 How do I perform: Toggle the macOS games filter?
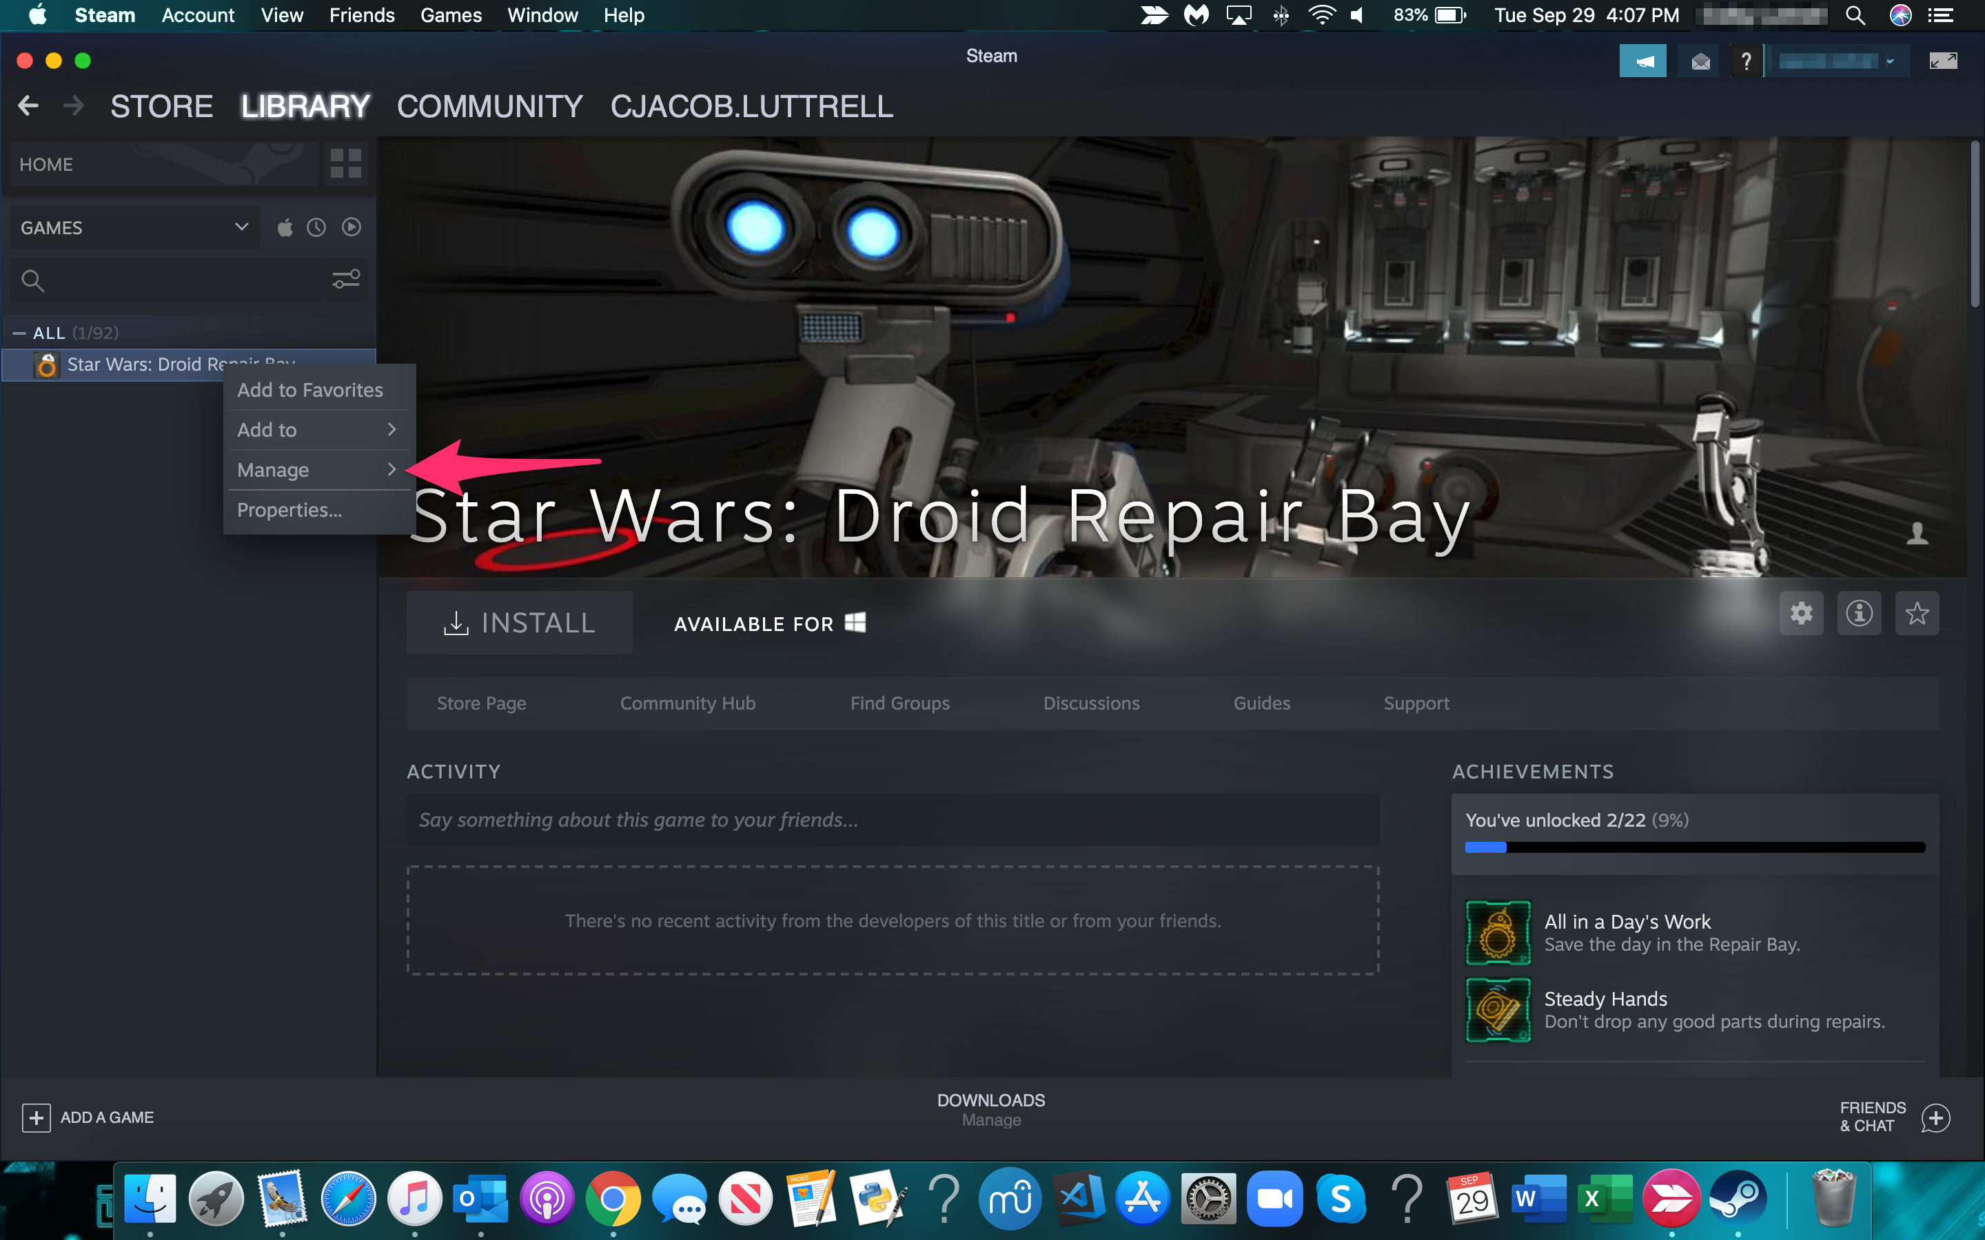tap(285, 228)
